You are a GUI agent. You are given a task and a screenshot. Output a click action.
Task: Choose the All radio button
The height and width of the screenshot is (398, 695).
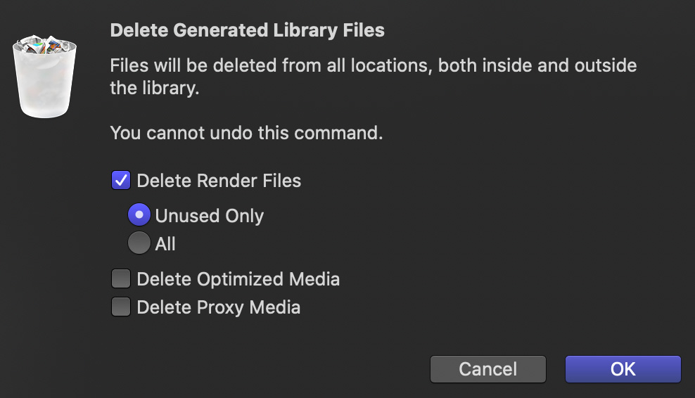click(139, 243)
